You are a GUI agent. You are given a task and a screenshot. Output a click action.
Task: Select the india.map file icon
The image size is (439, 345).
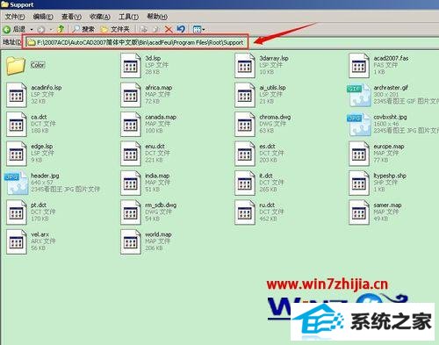coord(131,183)
